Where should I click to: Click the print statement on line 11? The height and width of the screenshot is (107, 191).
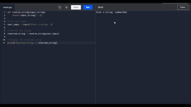(x=32, y=43)
